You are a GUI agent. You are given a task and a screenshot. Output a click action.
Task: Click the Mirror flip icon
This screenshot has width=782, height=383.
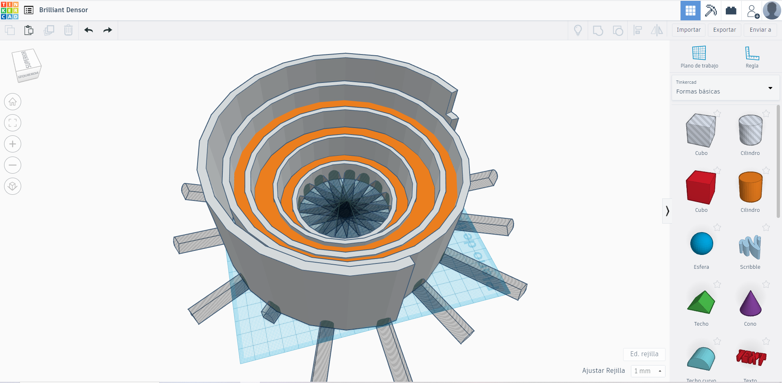(x=657, y=30)
